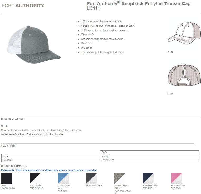Image resolution: width=201 pixels, height=194 pixels.
Task: Choose the solid Black color swatch
Action: (7, 178)
